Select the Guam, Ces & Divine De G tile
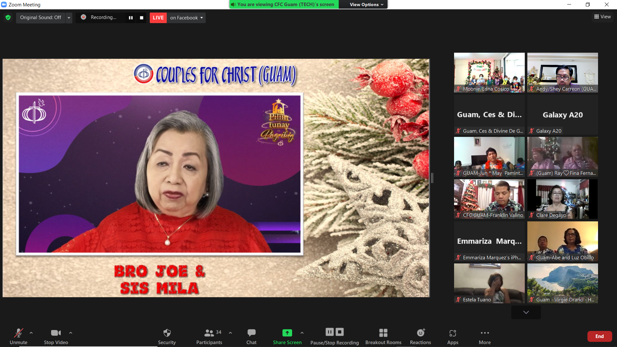Viewport: 617px width, 347px height. (489, 115)
